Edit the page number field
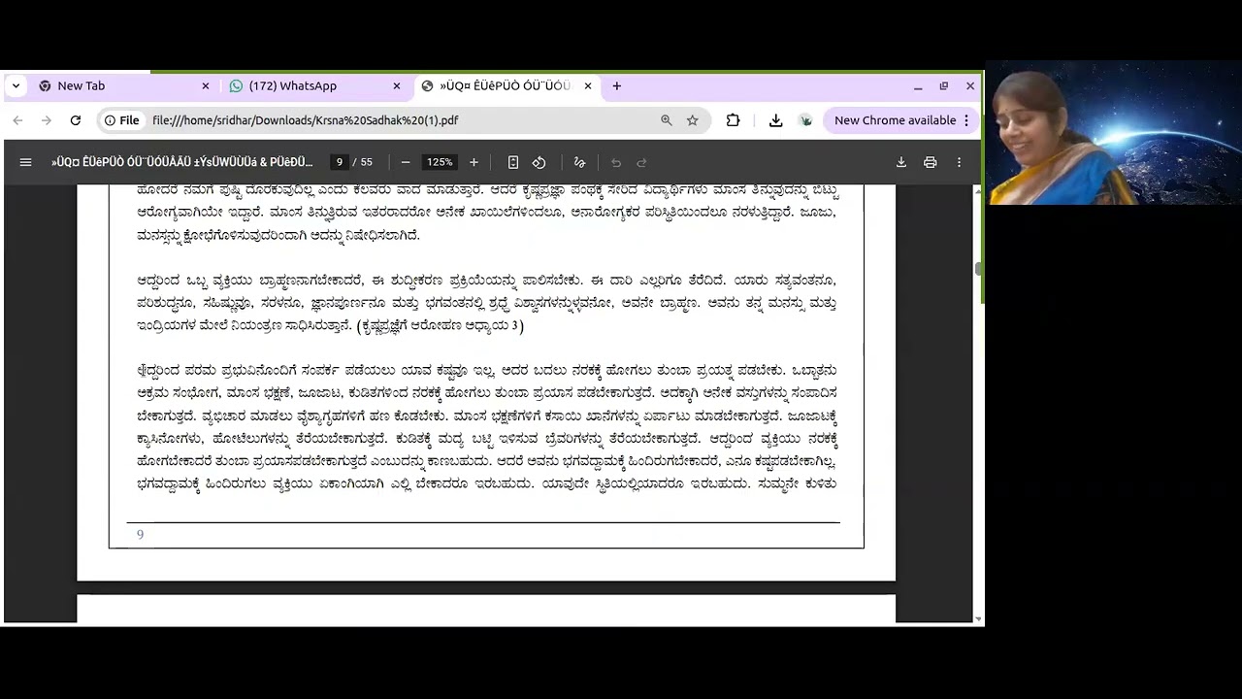 [x=340, y=162]
